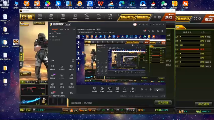
Task: Toggle the preview eye icon near settings
Action: [x=146, y=89]
